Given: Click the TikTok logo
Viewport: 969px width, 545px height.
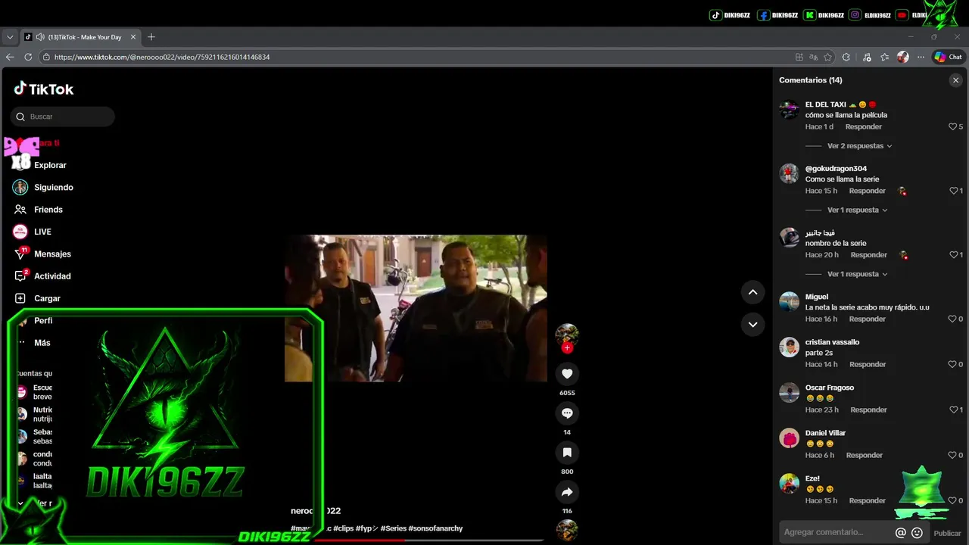Looking at the screenshot, I should [43, 89].
